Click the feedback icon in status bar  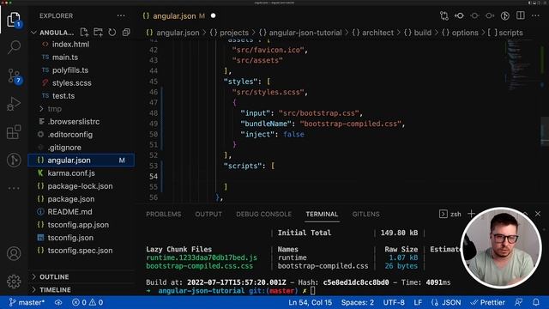[x=518, y=302]
